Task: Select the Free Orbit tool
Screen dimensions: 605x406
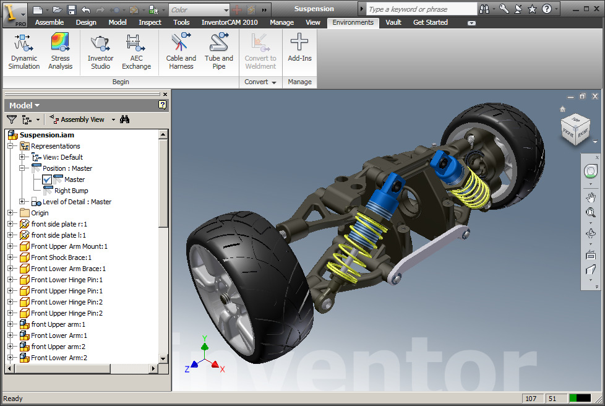Action: point(591,233)
